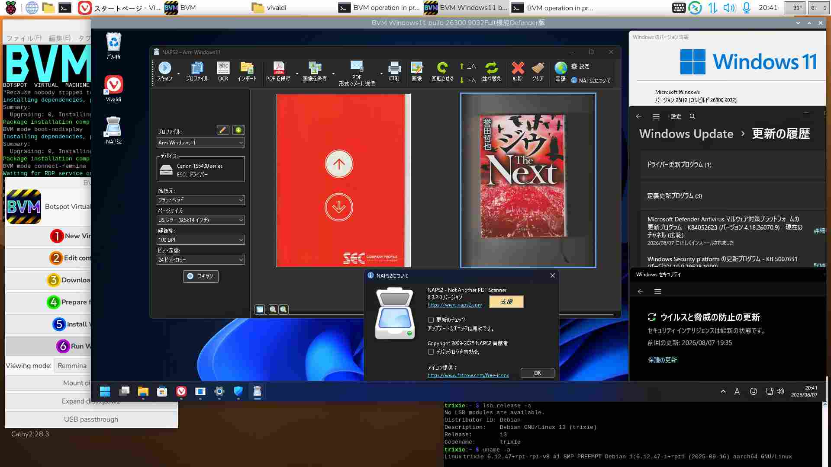This screenshot has height=467, width=831.
Task: Edit the profile with the pencil icon
Action: click(x=223, y=130)
